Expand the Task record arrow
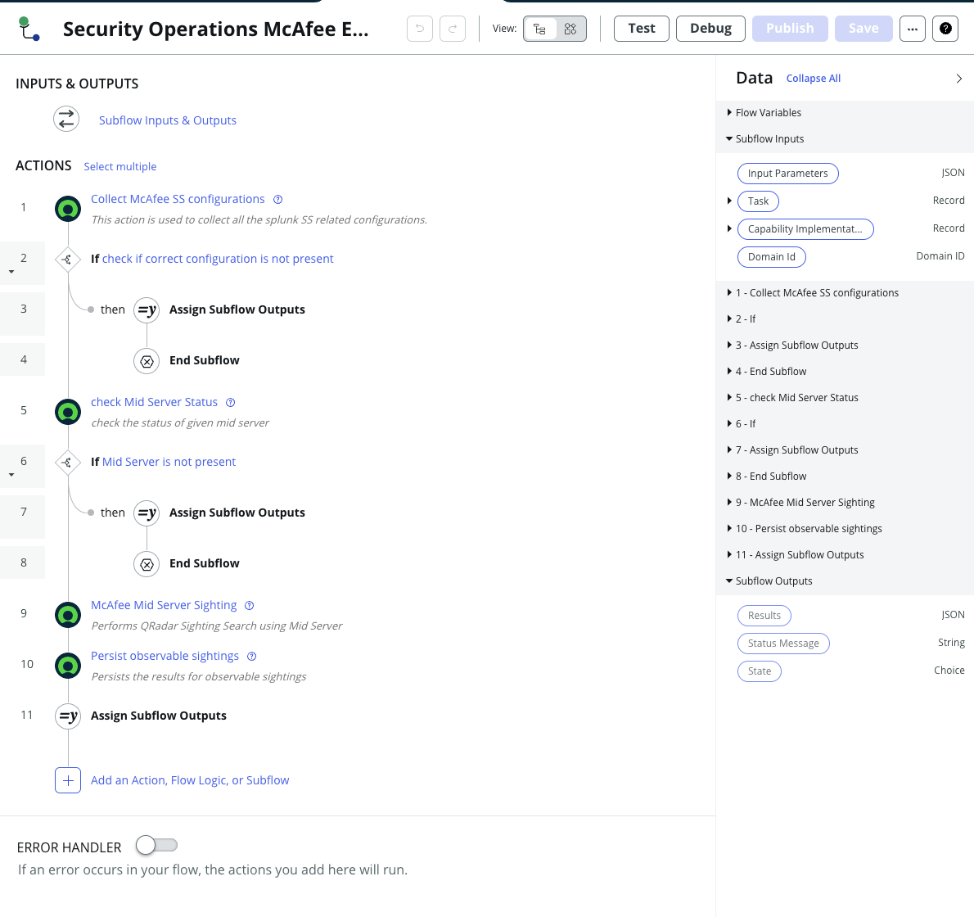 [x=729, y=201]
